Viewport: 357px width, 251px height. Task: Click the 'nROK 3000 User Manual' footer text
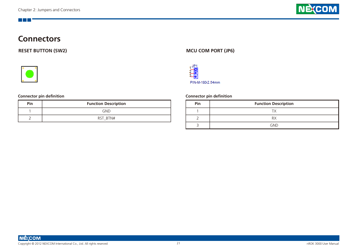[323, 244]
